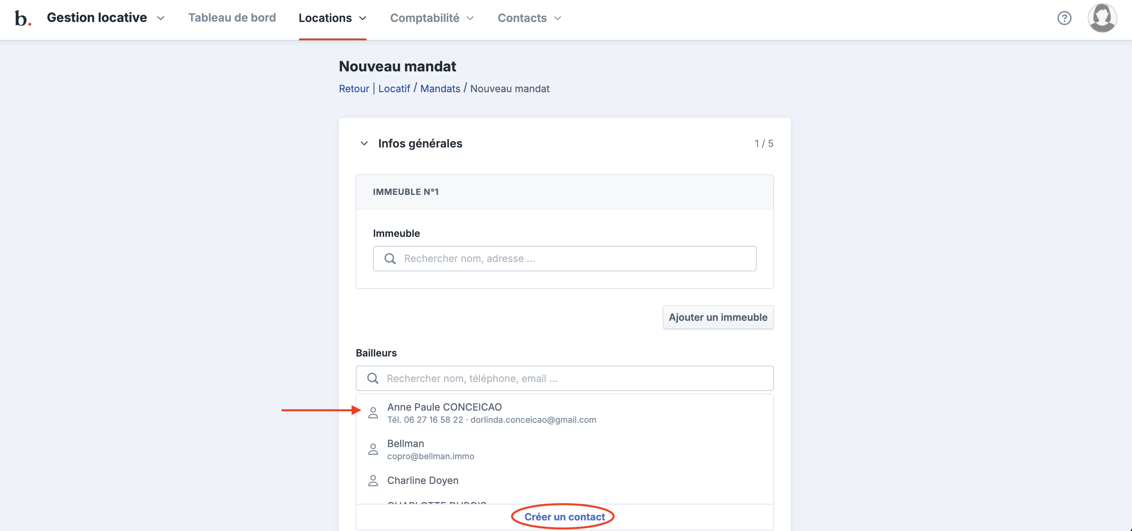Viewport: 1132px width, 531px height.
Task: Open Mandats in the breadcrumb
Action: (440, 89)
